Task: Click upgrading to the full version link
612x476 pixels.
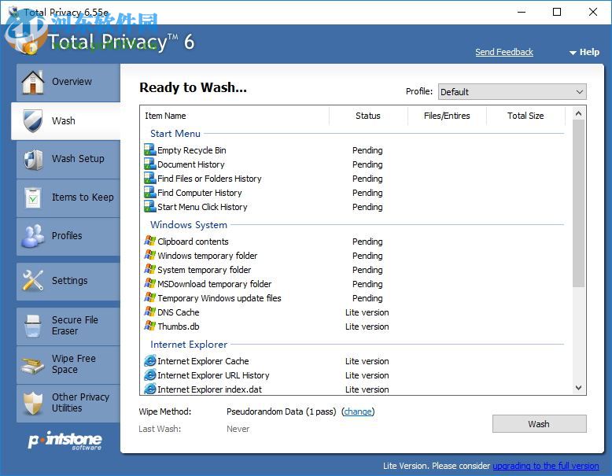Action: point(546,466)
